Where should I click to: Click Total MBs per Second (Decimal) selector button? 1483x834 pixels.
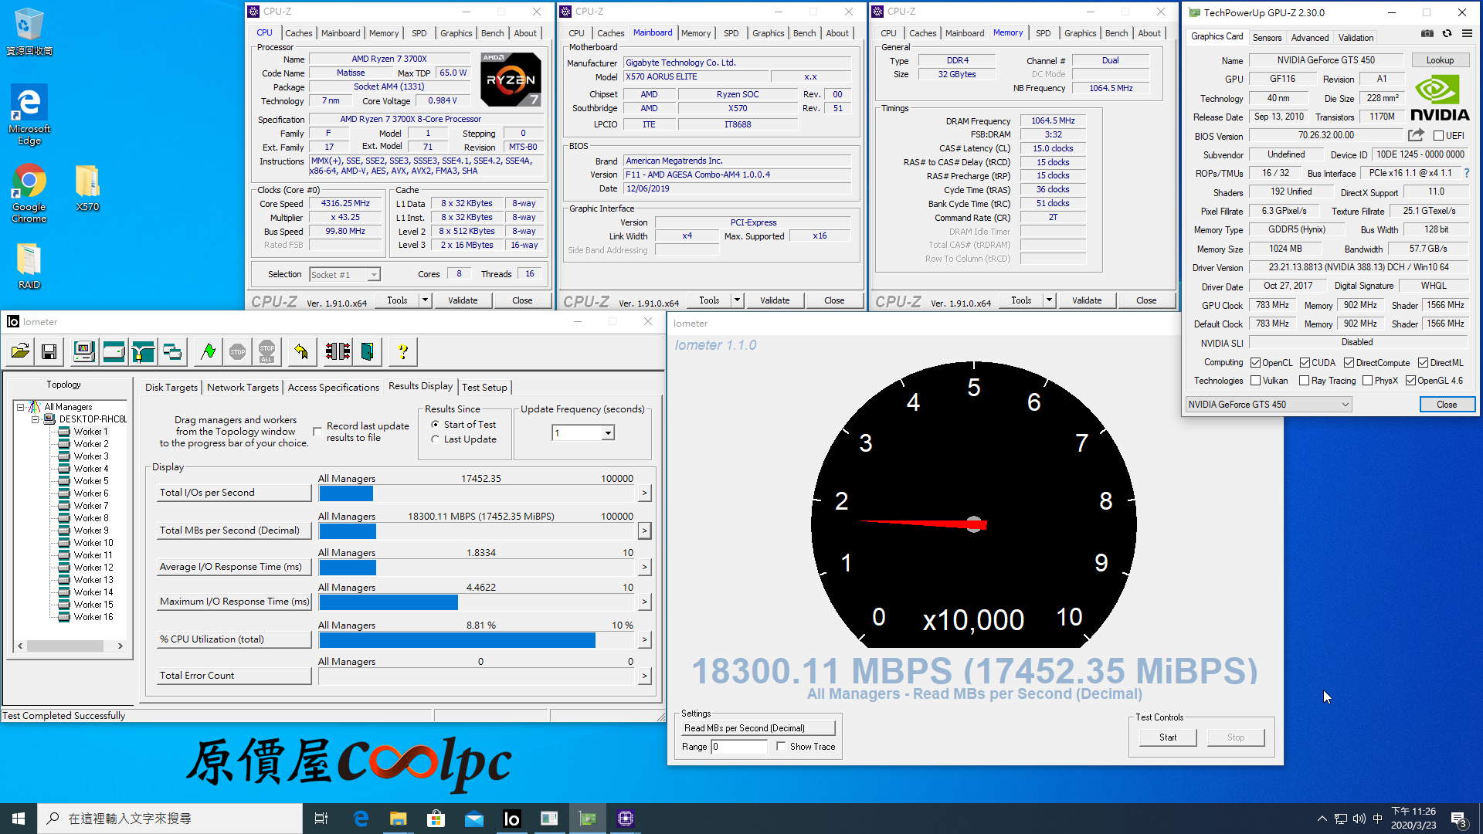click(x=234, y=531)
